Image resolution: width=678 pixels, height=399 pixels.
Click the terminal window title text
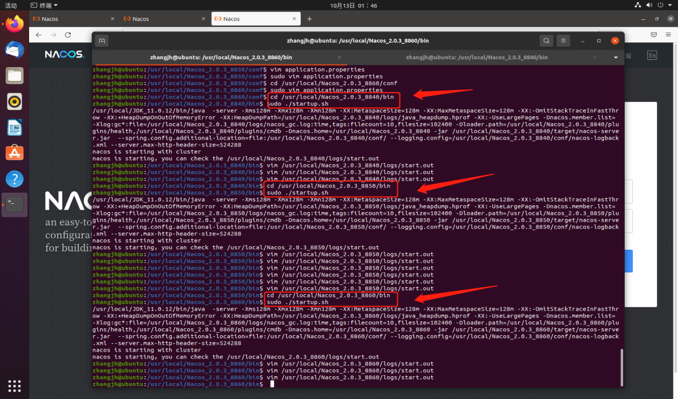pos(358,40)
